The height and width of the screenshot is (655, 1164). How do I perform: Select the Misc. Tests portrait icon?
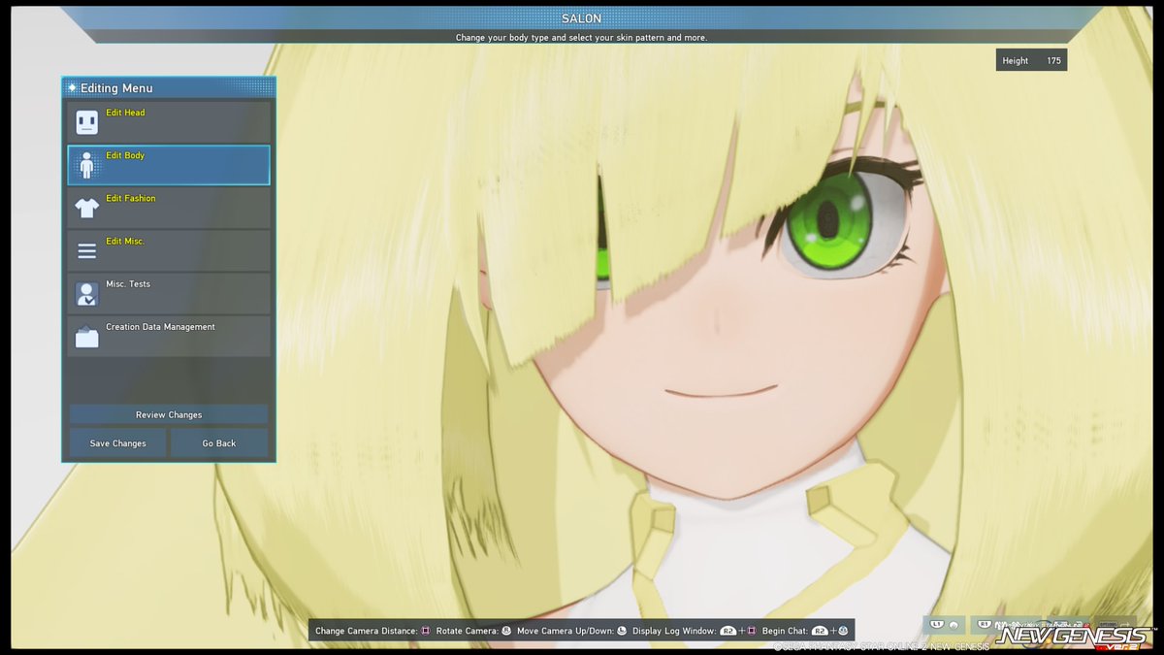coord(86,292)
